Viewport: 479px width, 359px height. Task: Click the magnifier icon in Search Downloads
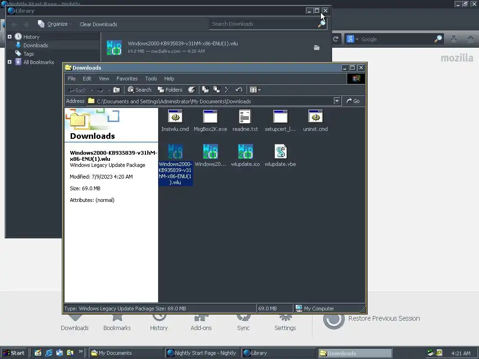pyautogui.click(x=322, y=24)
